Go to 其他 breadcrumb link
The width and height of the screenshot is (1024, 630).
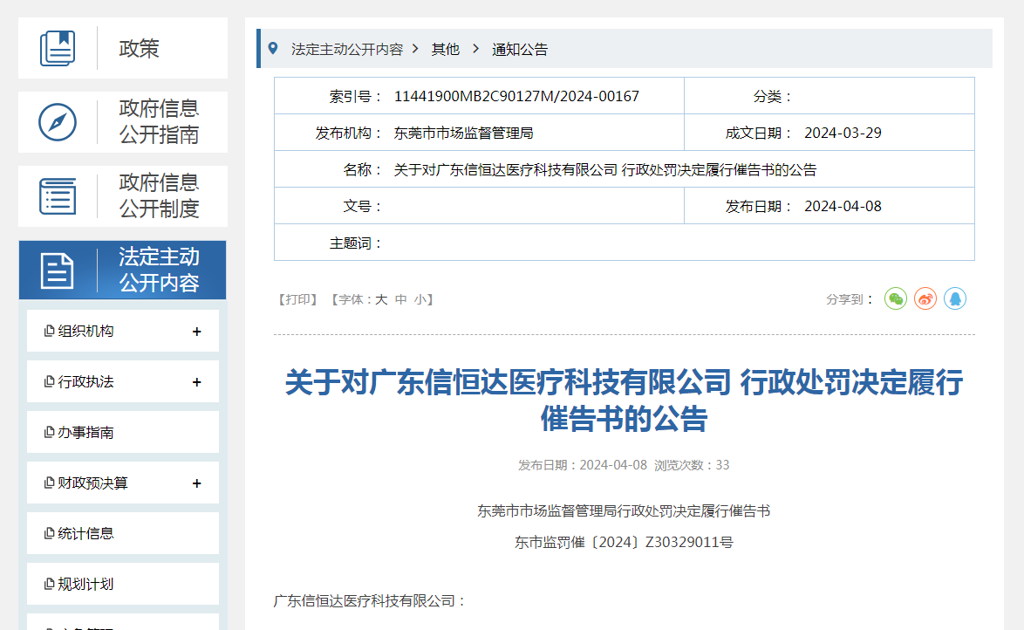coord(446,49)
